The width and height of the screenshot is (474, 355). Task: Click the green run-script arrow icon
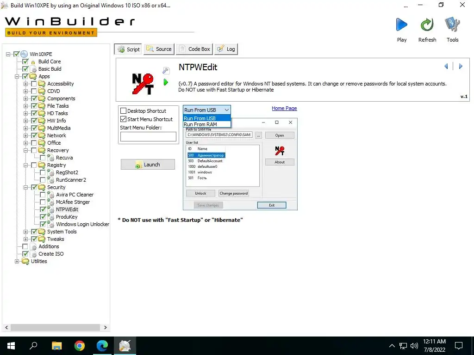tap(166, 82)
